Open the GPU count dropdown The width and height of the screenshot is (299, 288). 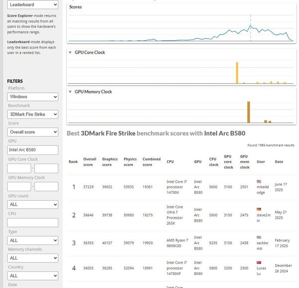pyautogui.click(x=32, y=204)
